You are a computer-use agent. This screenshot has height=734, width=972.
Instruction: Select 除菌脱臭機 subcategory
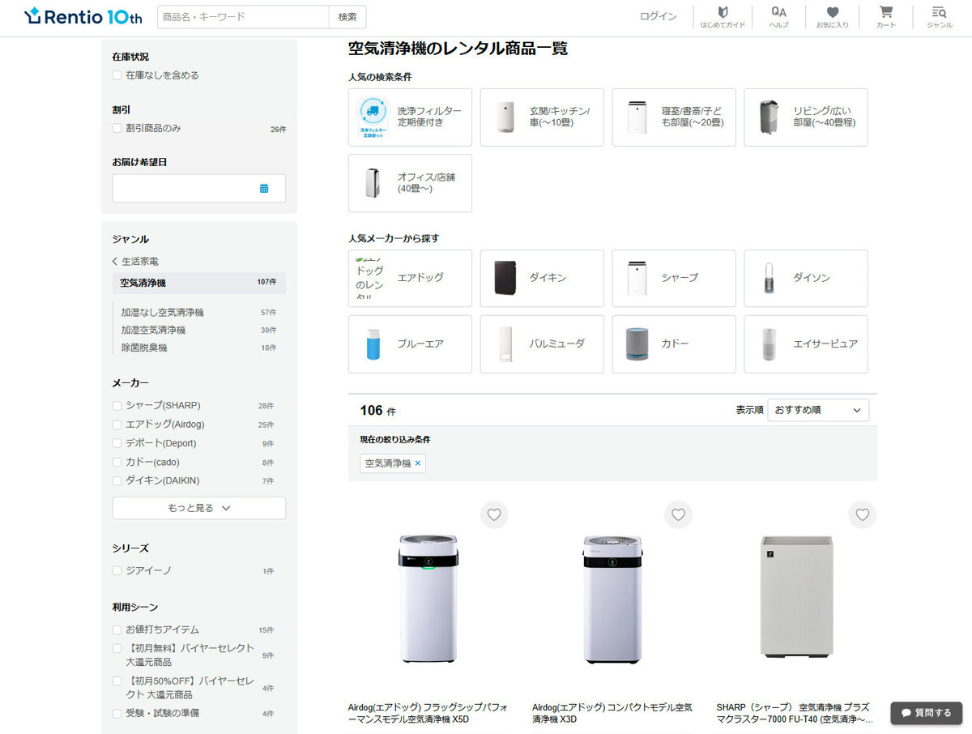[x=144, y=348]
